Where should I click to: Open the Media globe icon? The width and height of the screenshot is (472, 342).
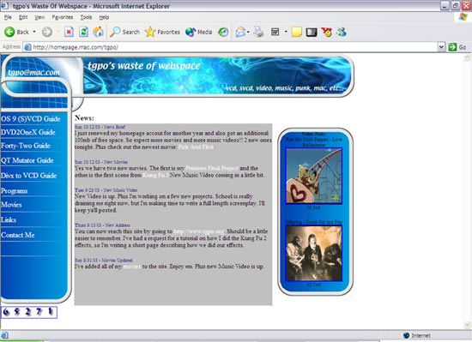[x=191, y=32]
